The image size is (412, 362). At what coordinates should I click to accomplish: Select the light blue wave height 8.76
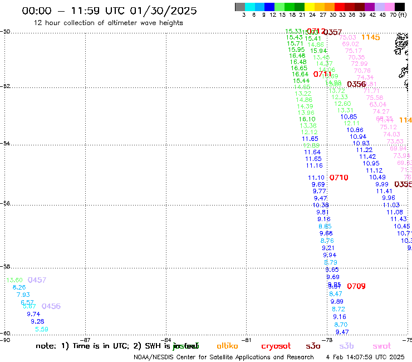click(x=327, y=241)
